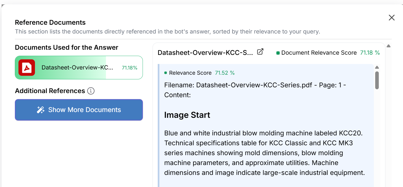
Task: Click the Additional References info icon
Action: (x=91, y=91)
